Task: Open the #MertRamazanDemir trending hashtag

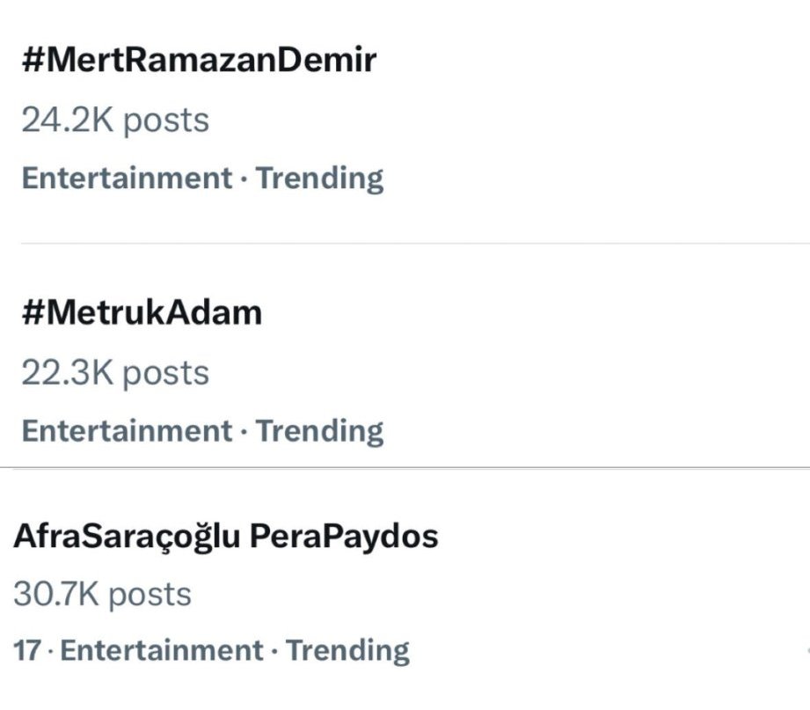Action: coord(199,60)
